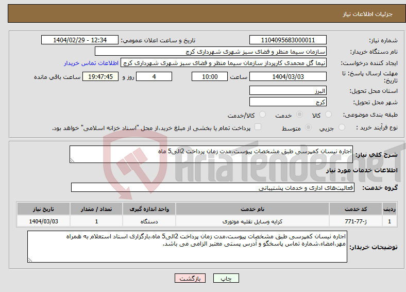Click the deadline date field 1404/03/03
The image size is (406, 292).
point(288,76)
